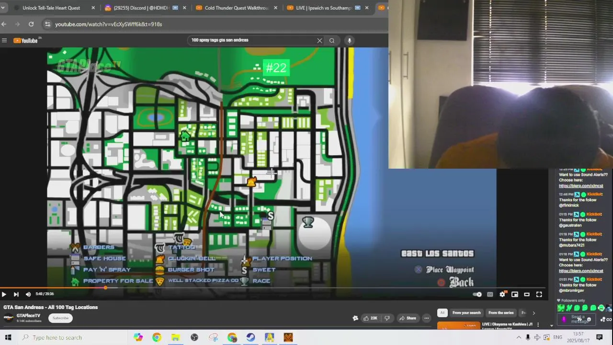Dislike the video thumbs down
The image size is (613, 345).
[387, 318]
